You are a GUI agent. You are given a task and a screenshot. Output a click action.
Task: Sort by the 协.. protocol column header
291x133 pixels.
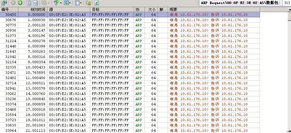click(x=139, y=10)
